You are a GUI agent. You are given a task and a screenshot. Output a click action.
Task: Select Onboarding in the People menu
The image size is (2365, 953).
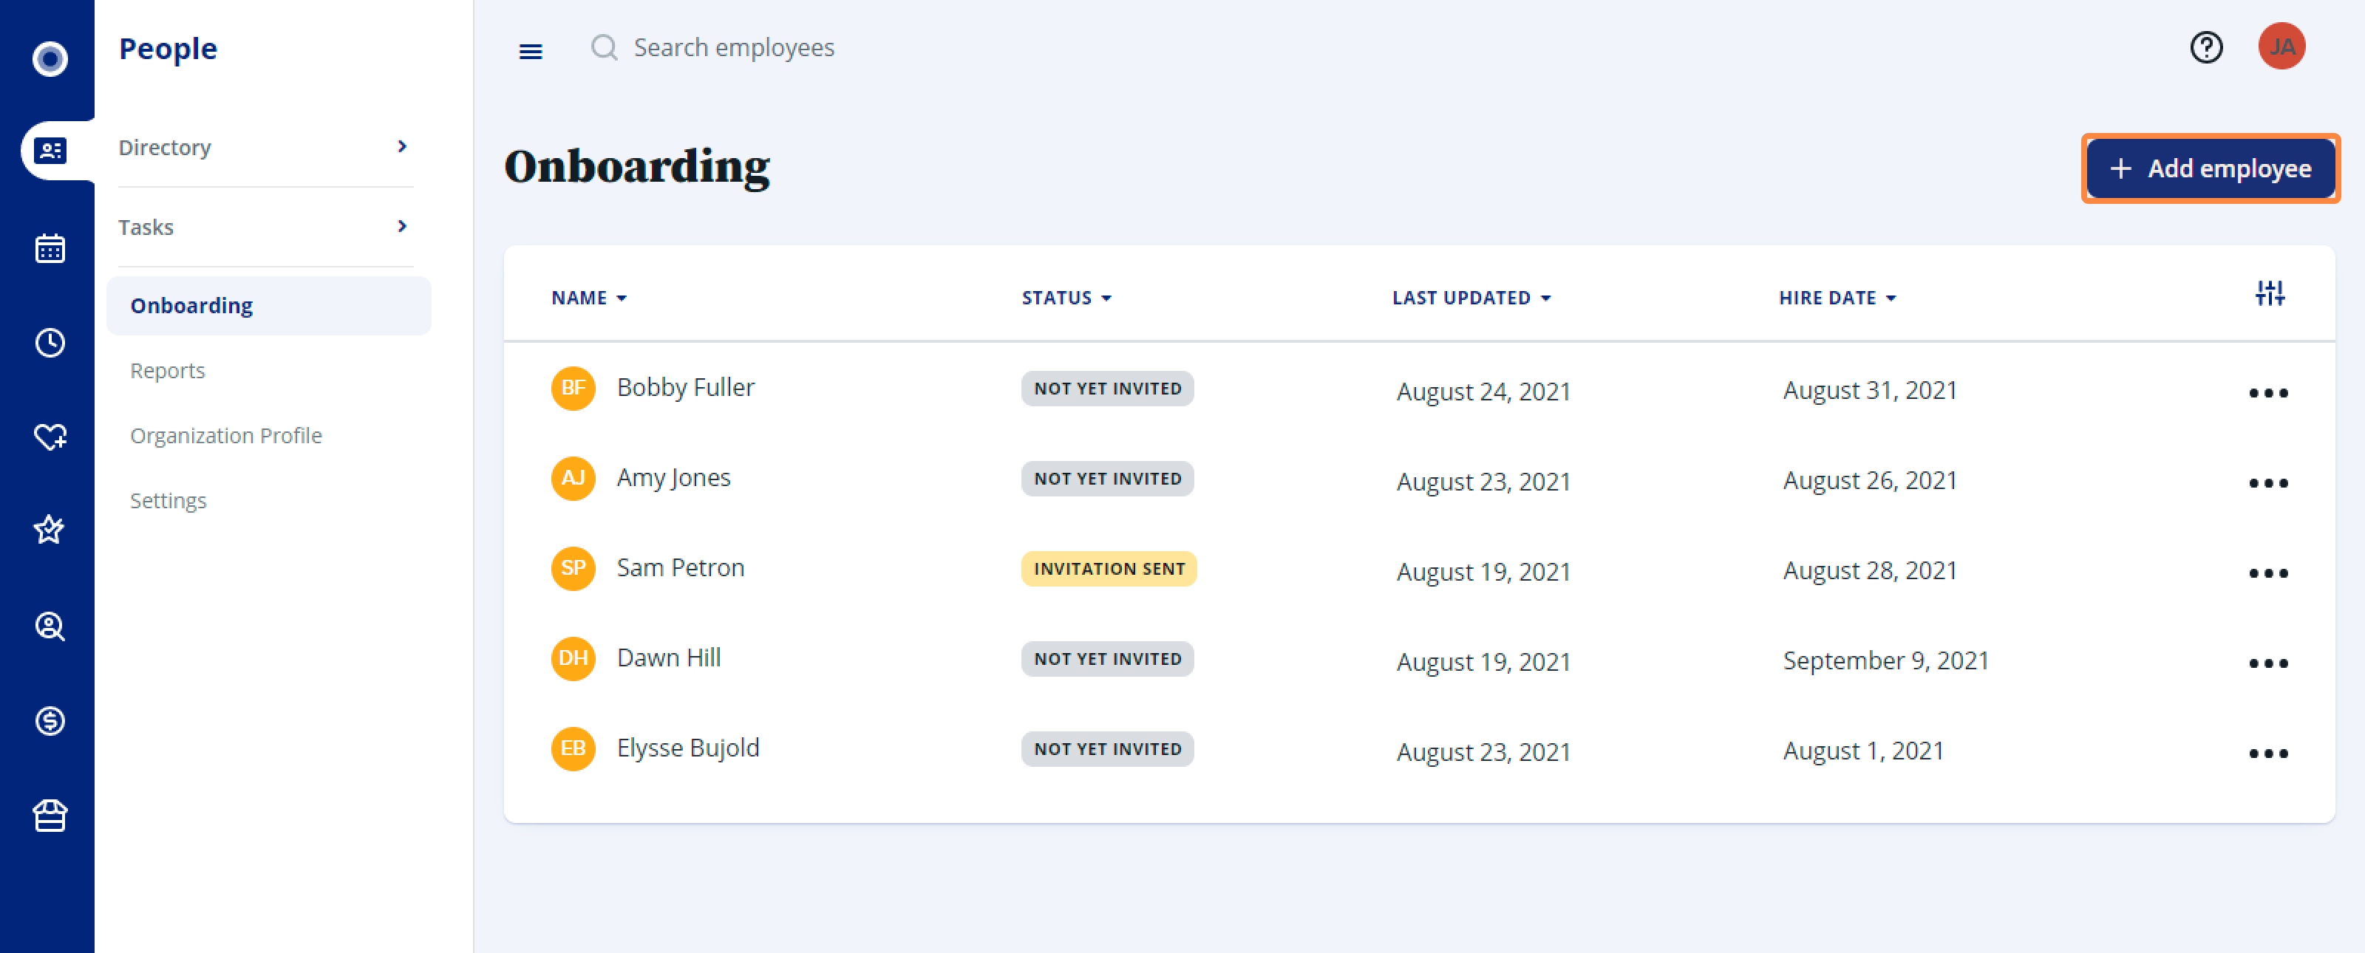(268, 306)
